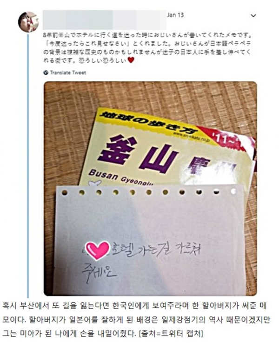Click the Translate Tweet link
Viewport: 279px width, 343px height.
coord(68,73)
